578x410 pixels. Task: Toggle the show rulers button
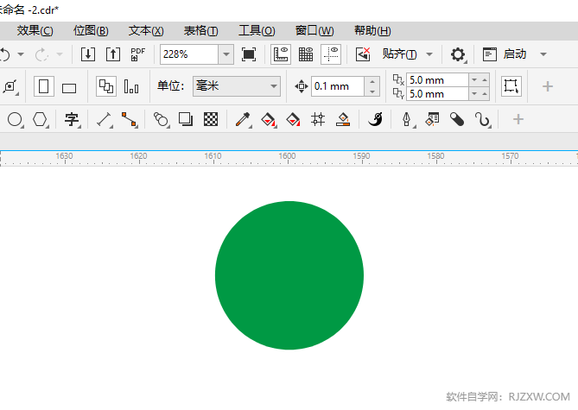[281, 54]
